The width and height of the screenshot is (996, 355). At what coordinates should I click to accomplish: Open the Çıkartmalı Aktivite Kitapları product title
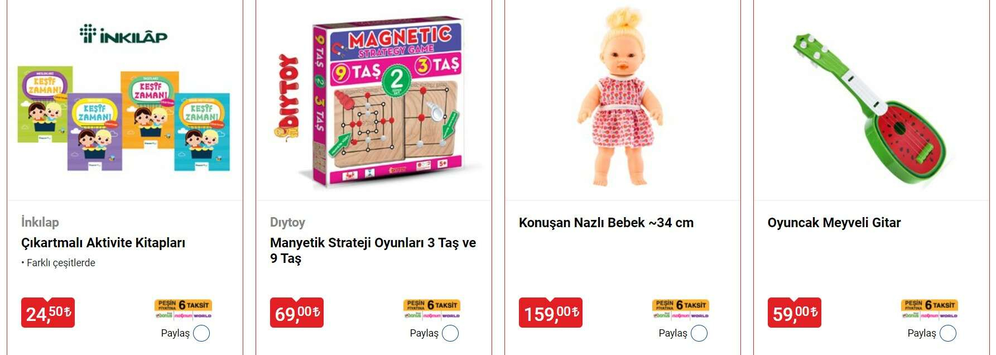pos(103,243)
